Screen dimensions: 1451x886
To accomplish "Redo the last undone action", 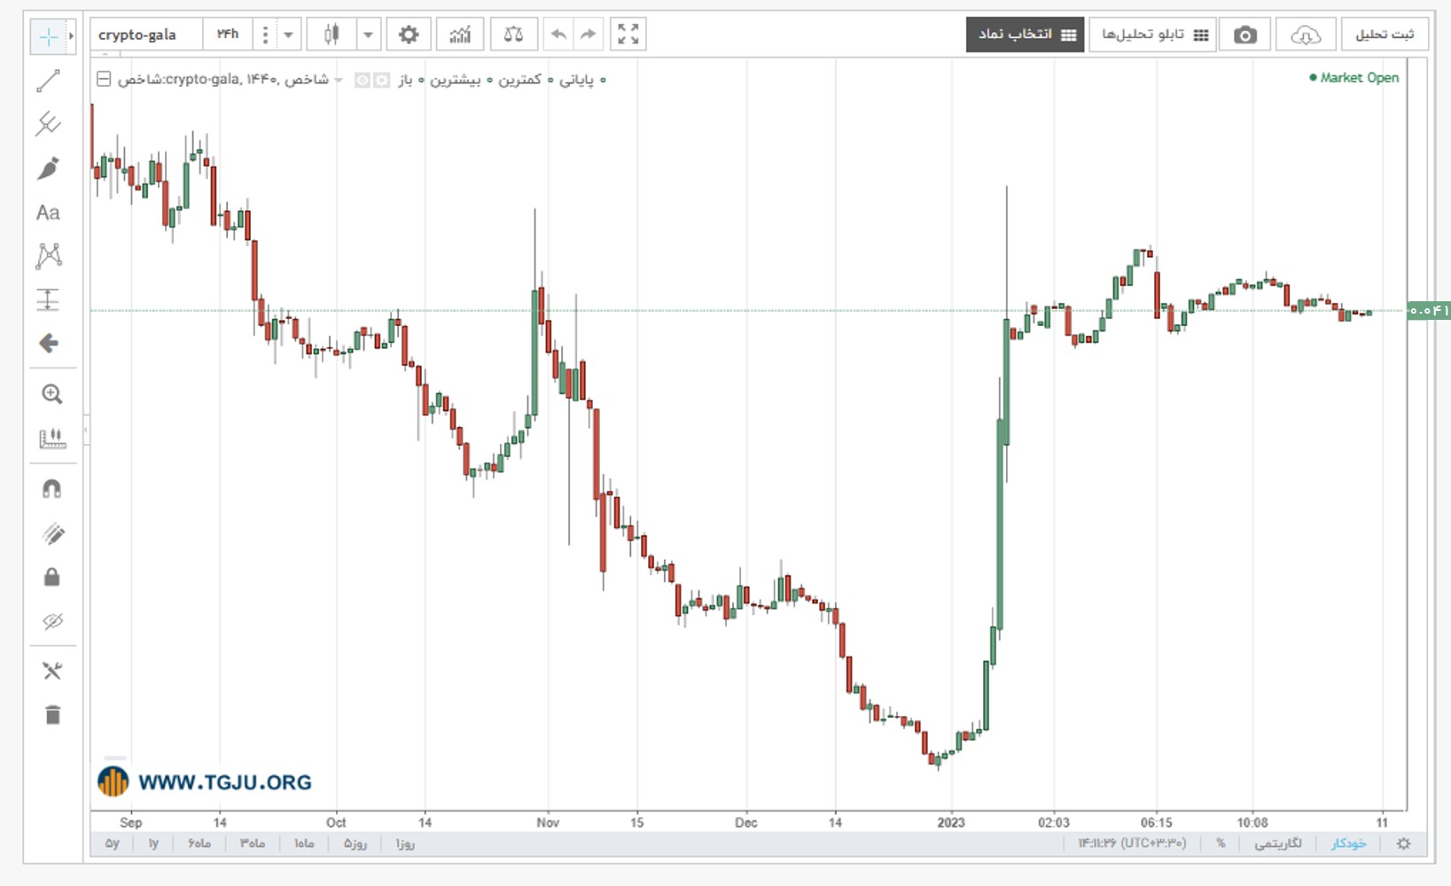I will tap(588, 35).
